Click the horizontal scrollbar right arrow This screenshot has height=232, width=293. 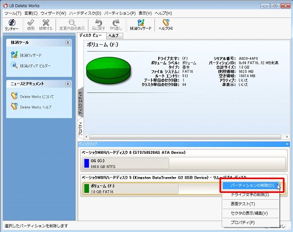[287, 137]
